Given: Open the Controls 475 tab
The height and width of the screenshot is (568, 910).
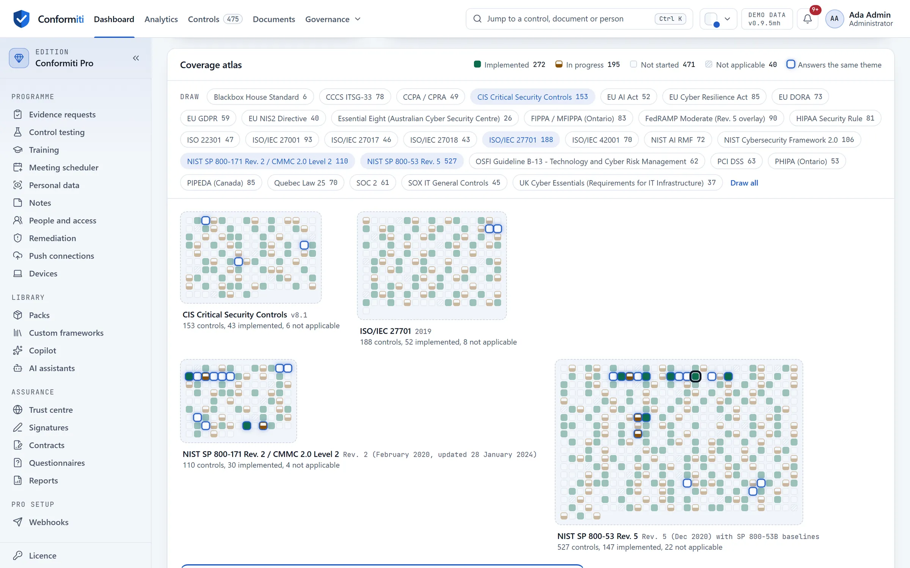Looking at the screenshot, I should 215,19.
